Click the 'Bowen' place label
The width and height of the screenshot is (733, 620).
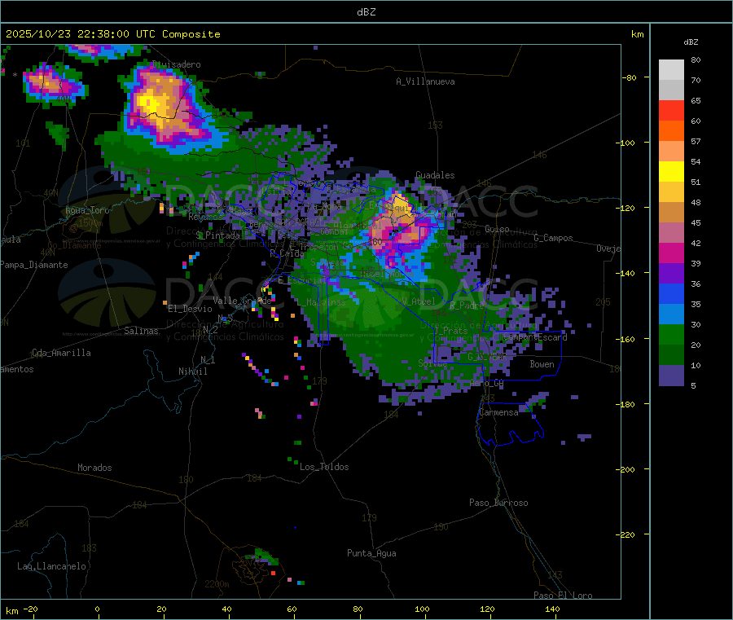tap(542, 364)
